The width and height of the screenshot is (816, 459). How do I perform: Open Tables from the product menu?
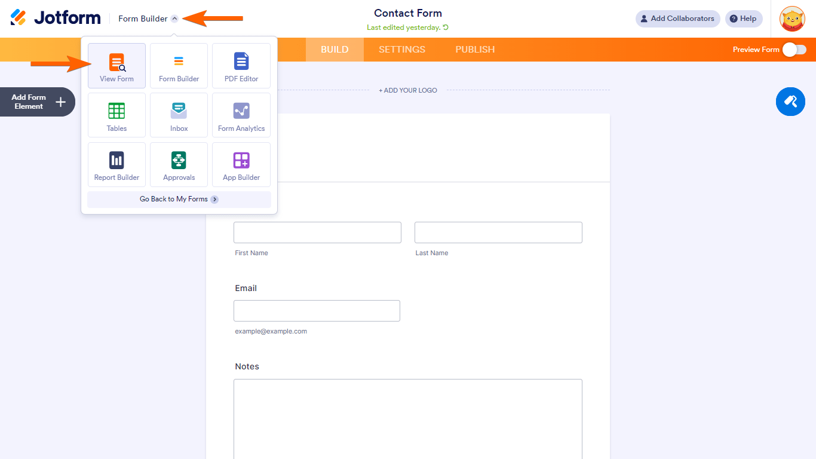pyautogui.click(x=116, y=115)
